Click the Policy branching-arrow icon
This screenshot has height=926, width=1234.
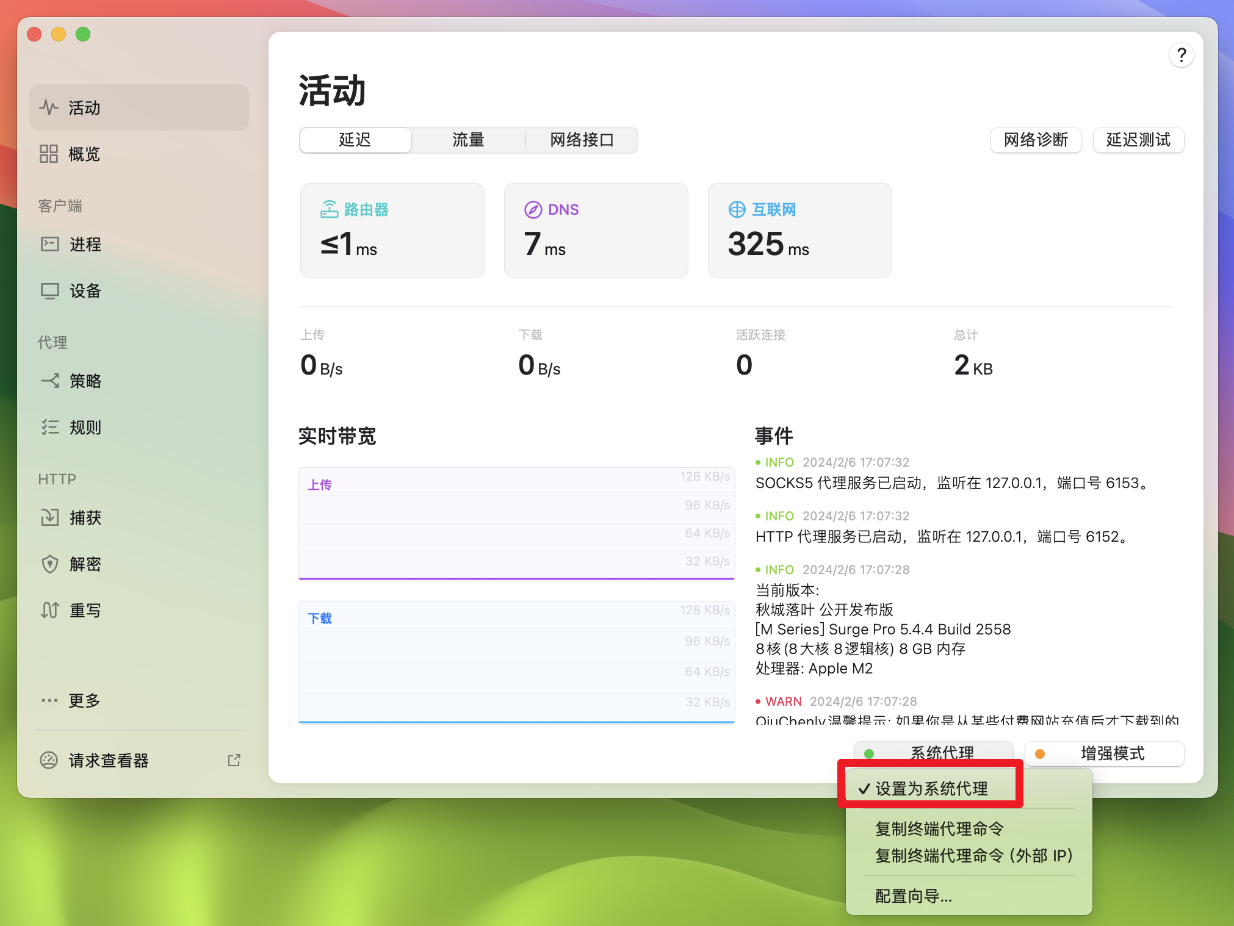click(x=49, y=381)
